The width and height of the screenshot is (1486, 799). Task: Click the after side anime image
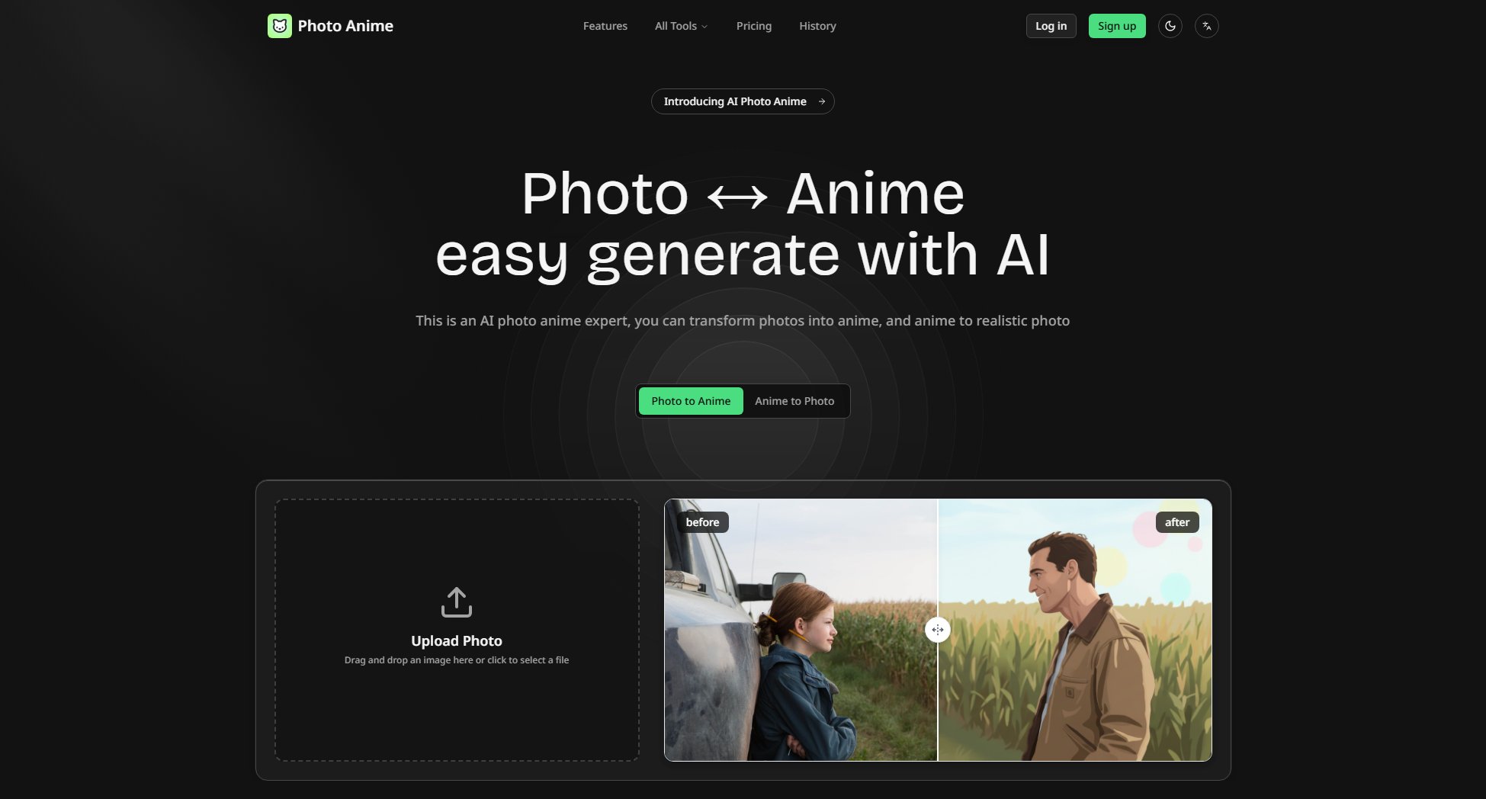[1075, 630]
